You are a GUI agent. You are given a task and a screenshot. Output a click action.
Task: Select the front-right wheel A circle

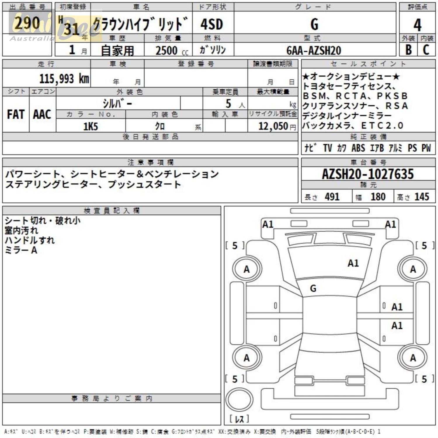[413, 269]
